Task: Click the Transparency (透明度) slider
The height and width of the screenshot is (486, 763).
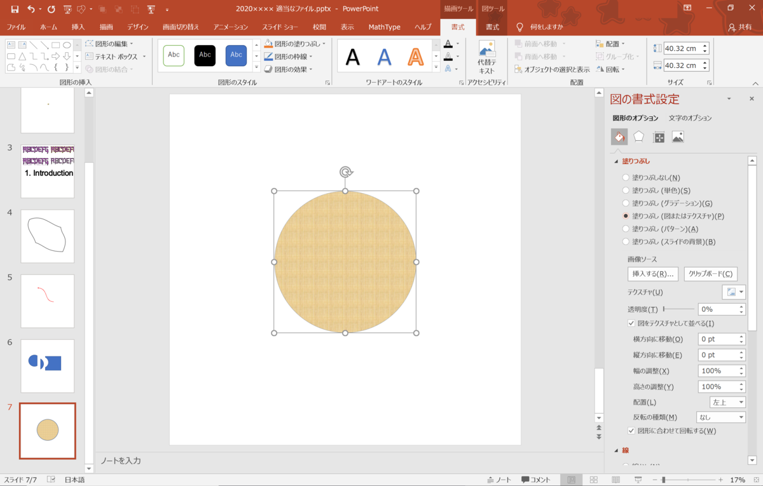Action: pyautogui.click(x=678, y=309)
